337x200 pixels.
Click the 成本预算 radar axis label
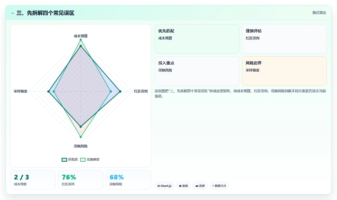(81, 36)
